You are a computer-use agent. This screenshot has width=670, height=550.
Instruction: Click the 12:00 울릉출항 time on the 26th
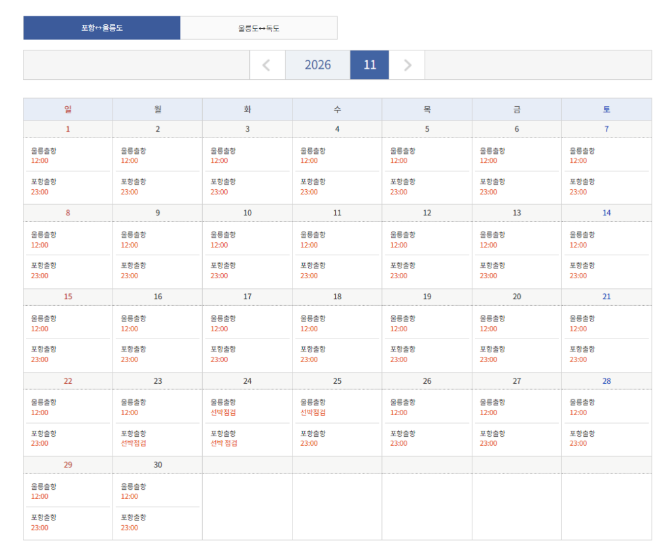tap(398, 412)
